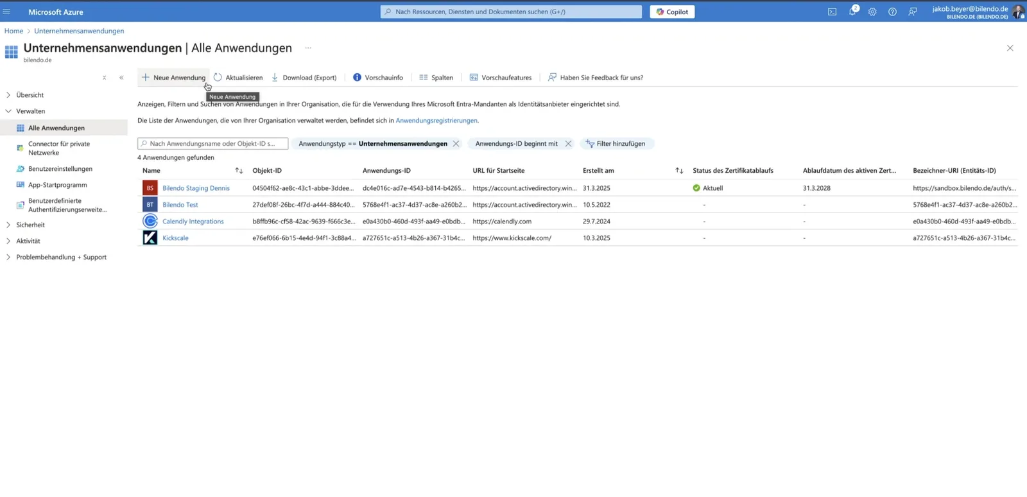The height and width of the screenshot is (497, 1027).
Task: Close the Unternehmensanwendungen blade
Action: click(x=1010, y=48)
